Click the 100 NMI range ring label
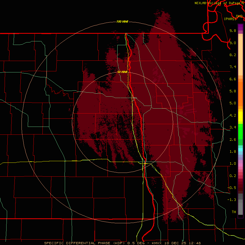The height and width of the screenshot is (245, 245). click(x=122, y=22)
